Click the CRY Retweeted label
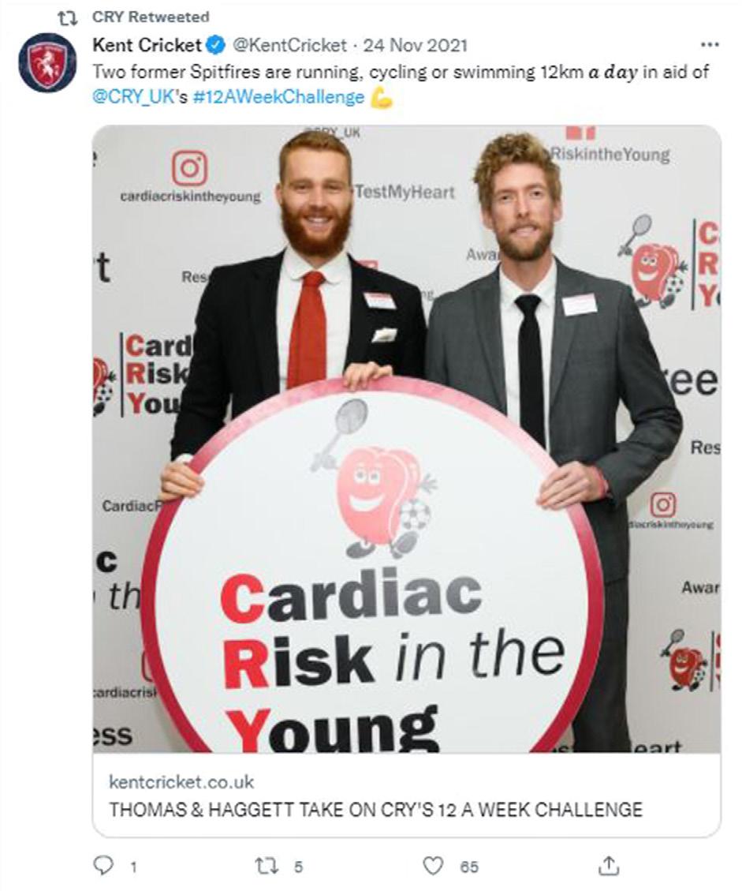The width and height of the screenshot is (742, 891). 151,17
